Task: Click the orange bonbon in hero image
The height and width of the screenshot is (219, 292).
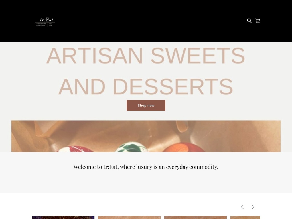Action: (183, 147)
